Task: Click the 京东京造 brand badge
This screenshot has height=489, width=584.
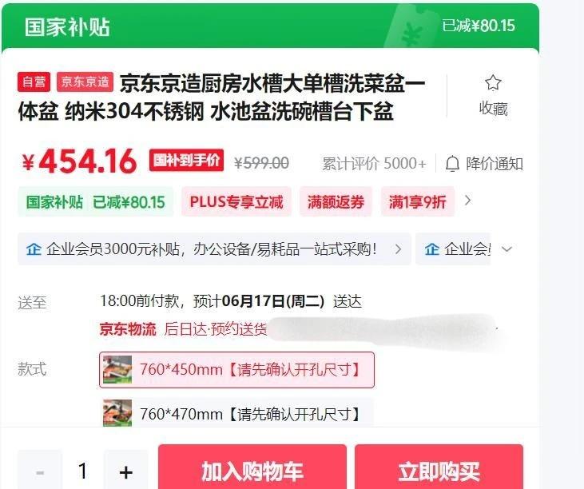Action: 85,81
